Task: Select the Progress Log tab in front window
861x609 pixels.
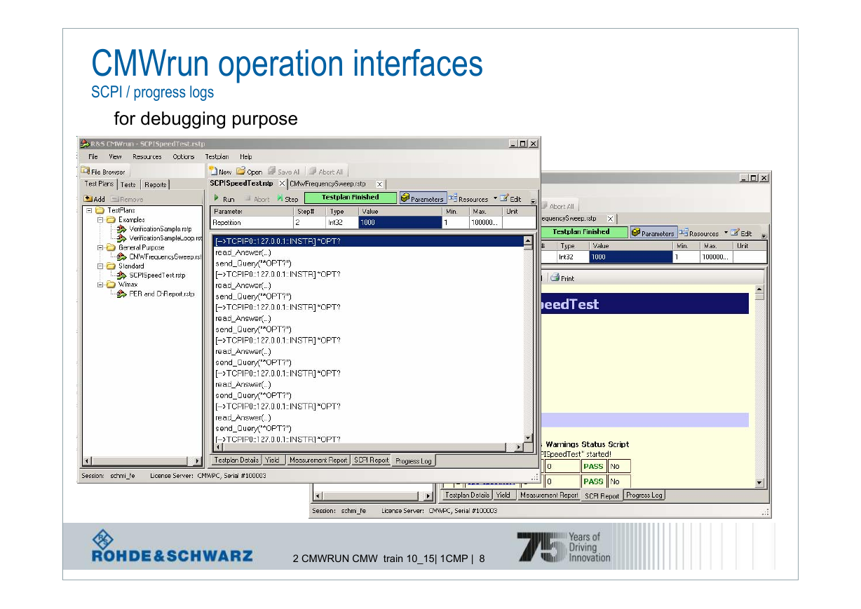Action: tap(413, 461)
